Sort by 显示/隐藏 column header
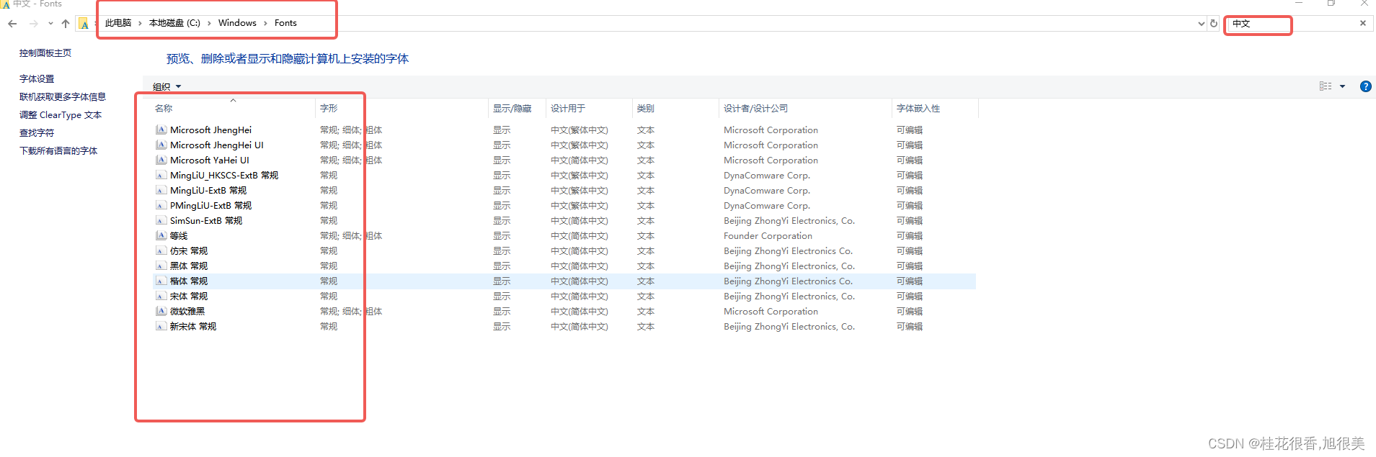The image size is (1376, 457). [x=517, y=109]
